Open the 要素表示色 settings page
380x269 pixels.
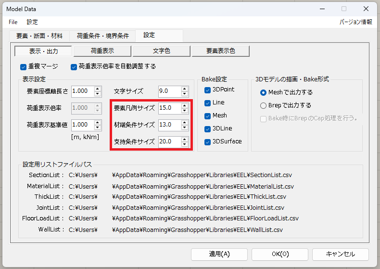pos(220,51)
